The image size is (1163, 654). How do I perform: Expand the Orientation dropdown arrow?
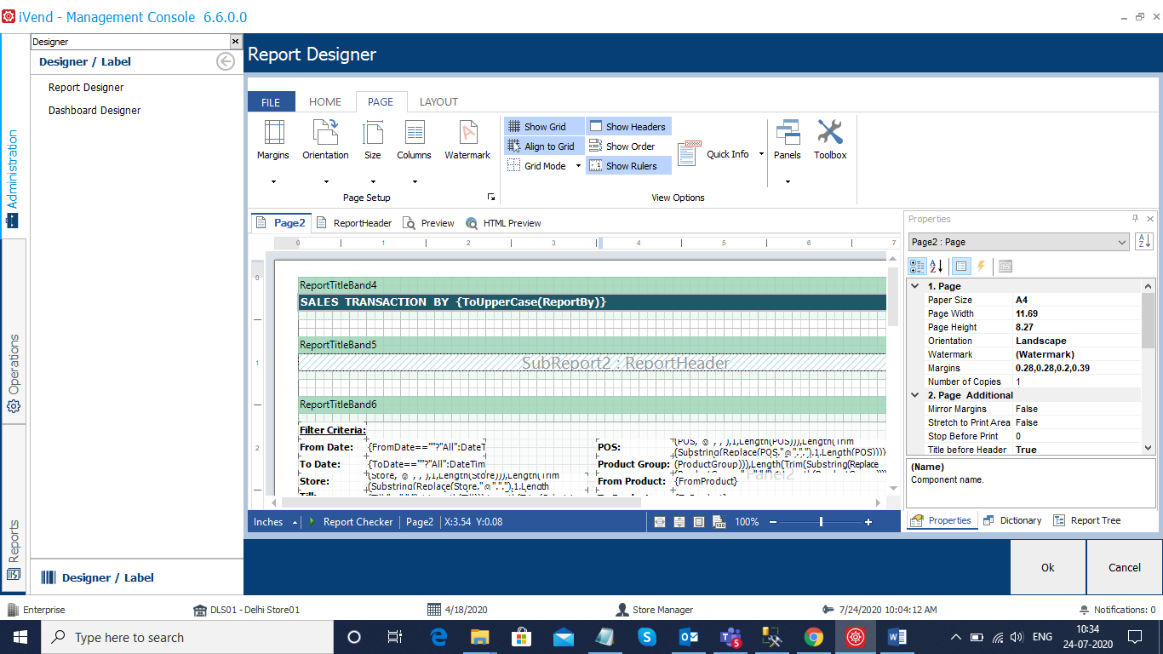click(x=325, y=181)
